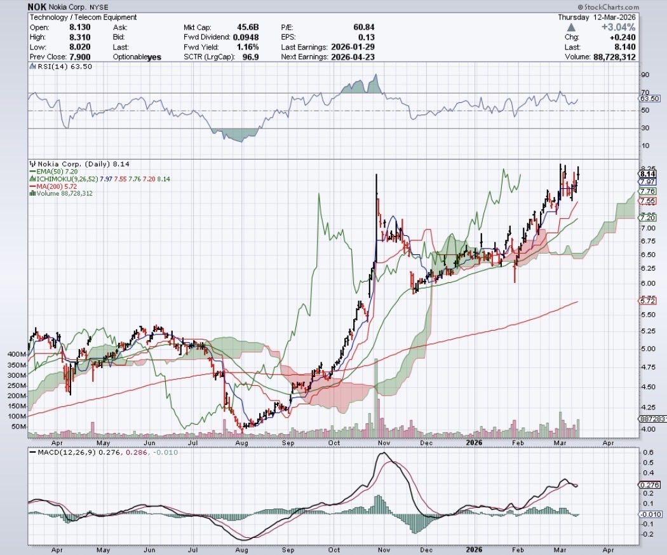Click the Technology / Telecom Equipment sector label
This screenshot has height=555, width=667.
(83, 17)
